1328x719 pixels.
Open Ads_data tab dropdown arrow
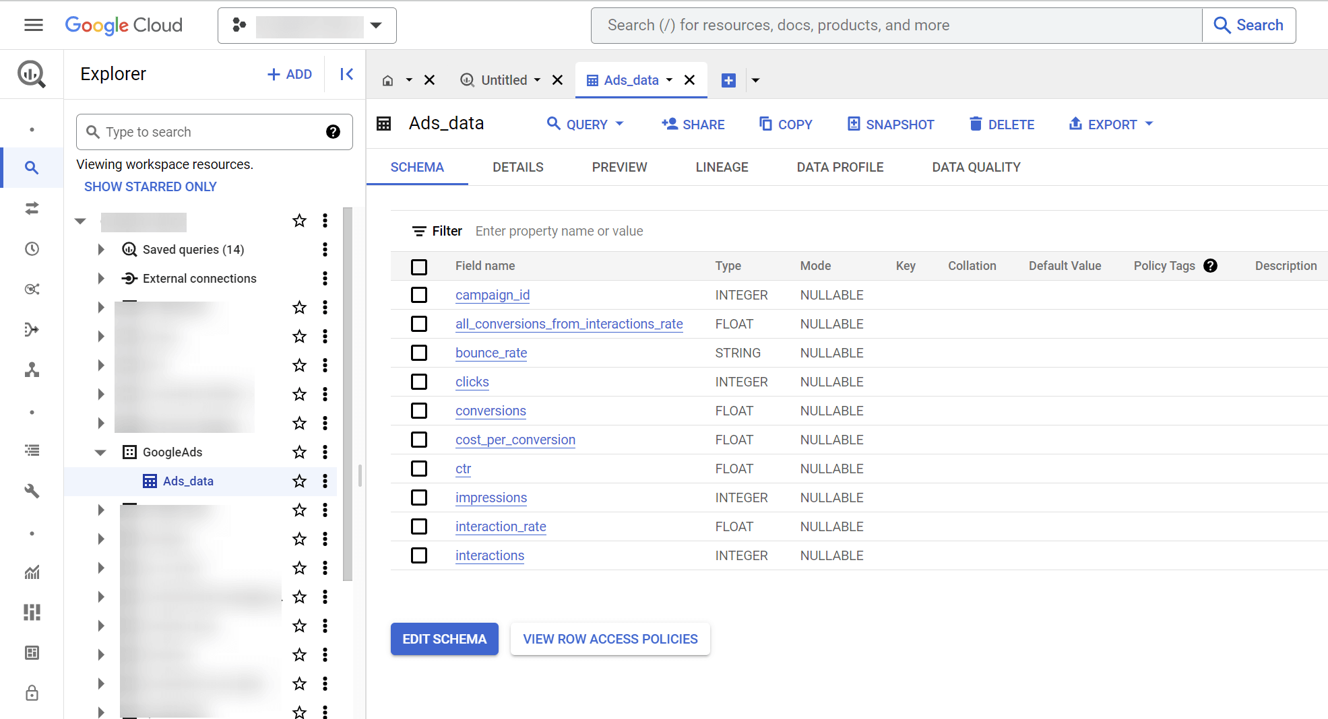point(669,80)
